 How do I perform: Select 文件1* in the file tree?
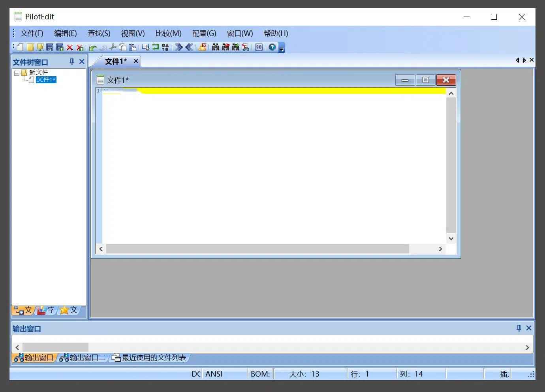(46, 79)
